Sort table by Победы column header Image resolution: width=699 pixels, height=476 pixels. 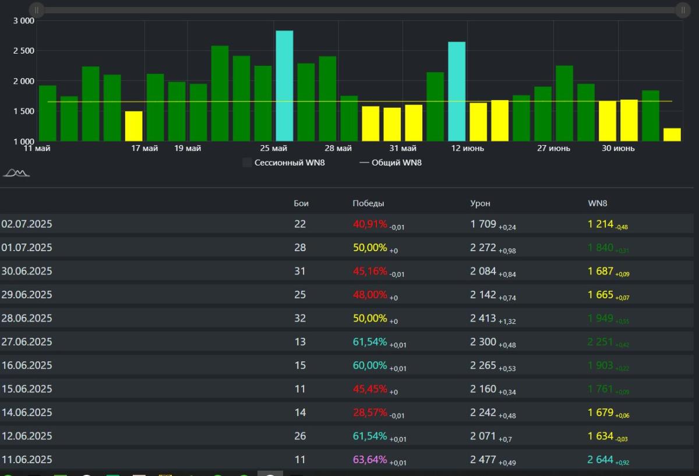(368, 203)
